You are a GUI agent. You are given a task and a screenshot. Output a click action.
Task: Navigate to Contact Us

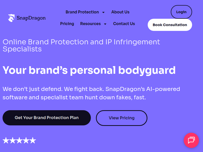124,24
